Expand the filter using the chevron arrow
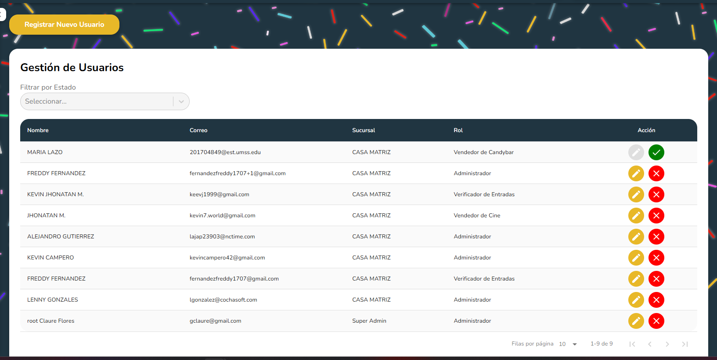Viewport: 717px width, 360px height. click(181, 101)
